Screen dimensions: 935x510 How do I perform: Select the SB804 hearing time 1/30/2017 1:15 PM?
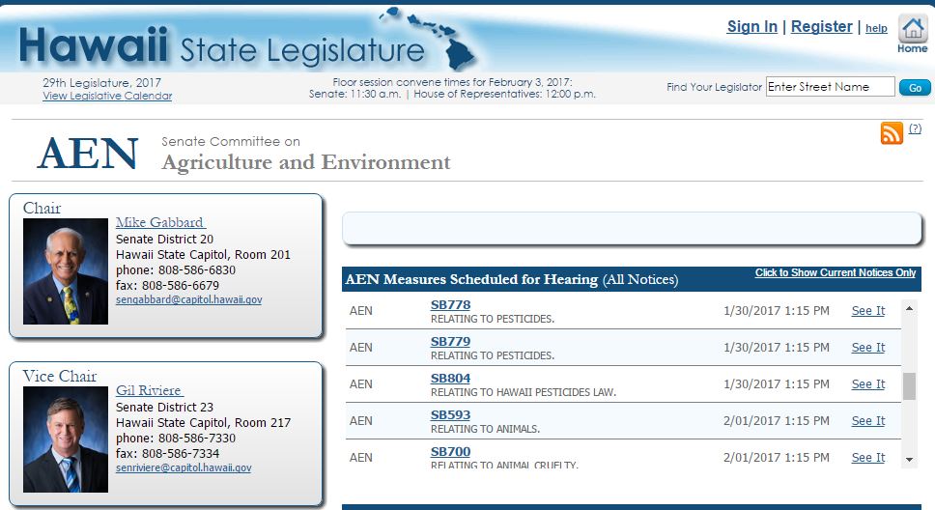[x=776, y=384]
